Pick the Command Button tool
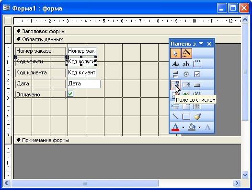This screenshot has width=252, height=190. point(197,85)
